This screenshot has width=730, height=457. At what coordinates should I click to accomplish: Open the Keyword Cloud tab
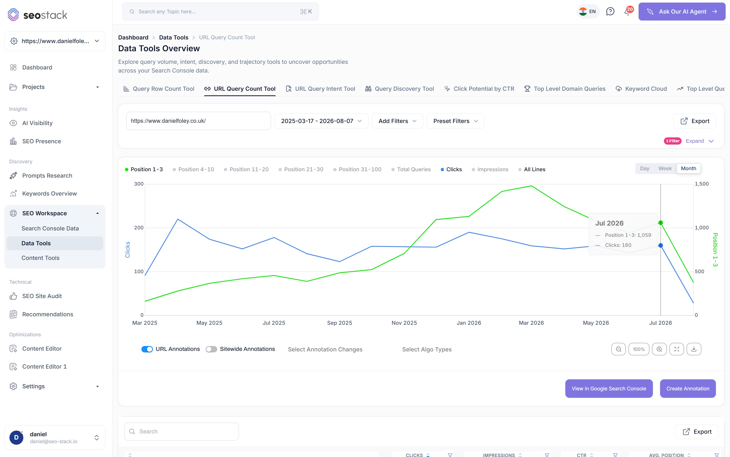coord(641,89)
